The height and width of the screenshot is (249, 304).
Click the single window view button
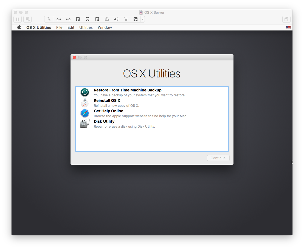[286, 19]
